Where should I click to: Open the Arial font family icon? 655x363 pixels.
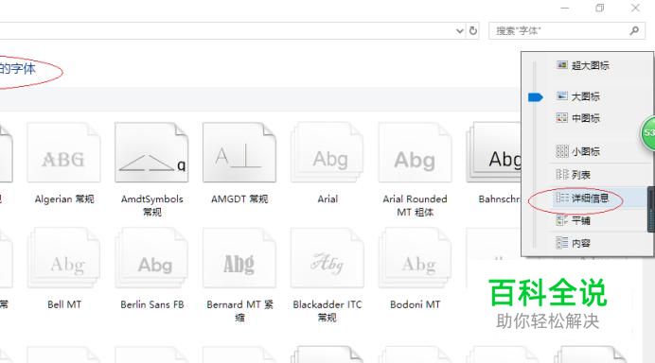coord(327,152)
